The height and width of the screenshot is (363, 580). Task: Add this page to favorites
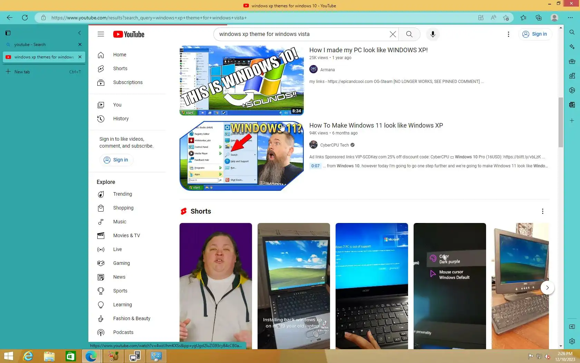pos(506,18)
